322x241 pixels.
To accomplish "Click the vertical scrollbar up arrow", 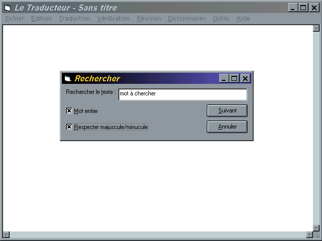I will (x=316, y=28).
